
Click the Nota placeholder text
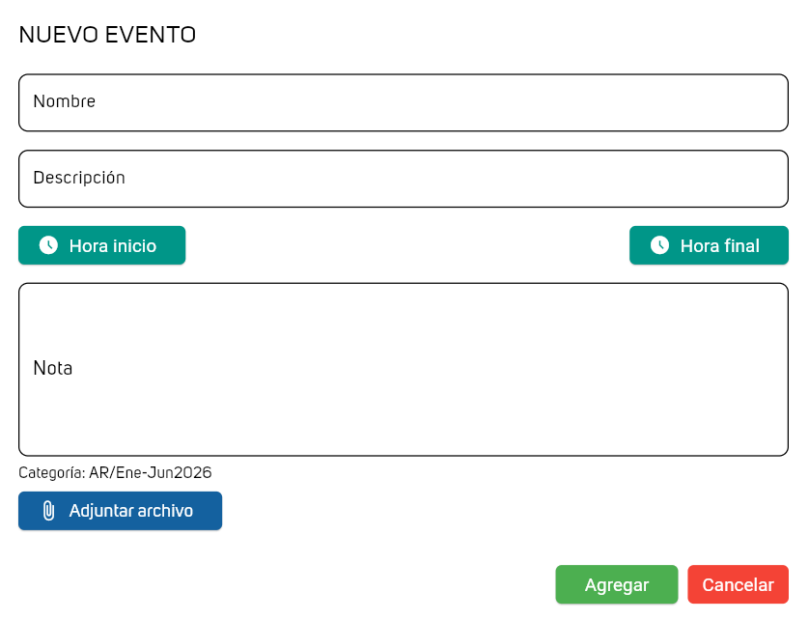(x=53, y=368)
